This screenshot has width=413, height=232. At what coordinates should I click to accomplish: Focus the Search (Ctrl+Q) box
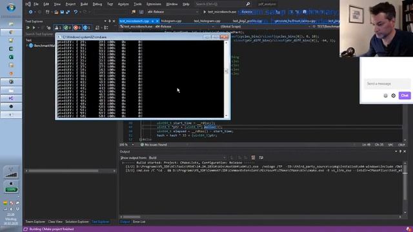[223, 4]
